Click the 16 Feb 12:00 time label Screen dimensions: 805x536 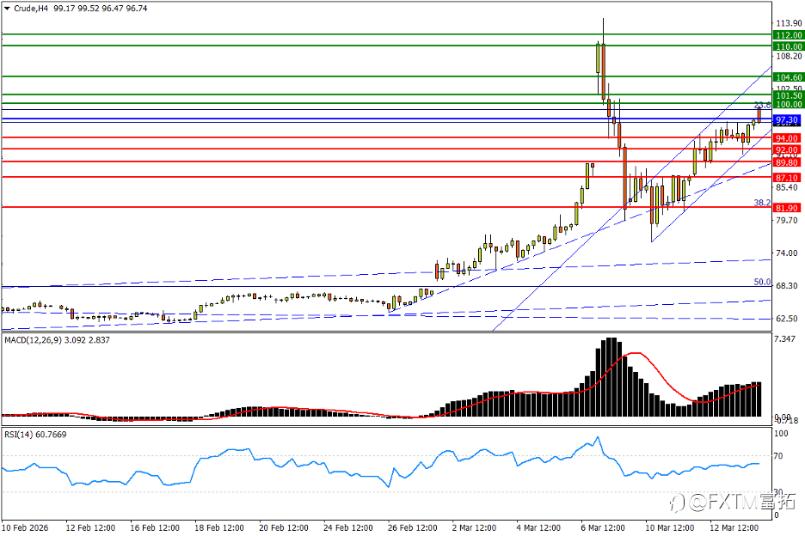pos(155,527)
